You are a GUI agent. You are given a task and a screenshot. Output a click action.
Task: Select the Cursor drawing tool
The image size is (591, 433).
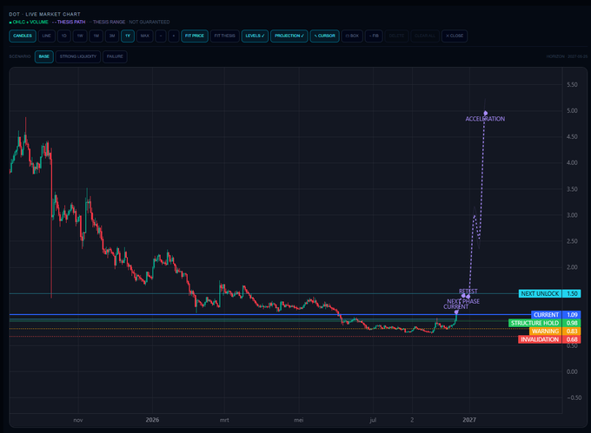click(x=324, y=36)
